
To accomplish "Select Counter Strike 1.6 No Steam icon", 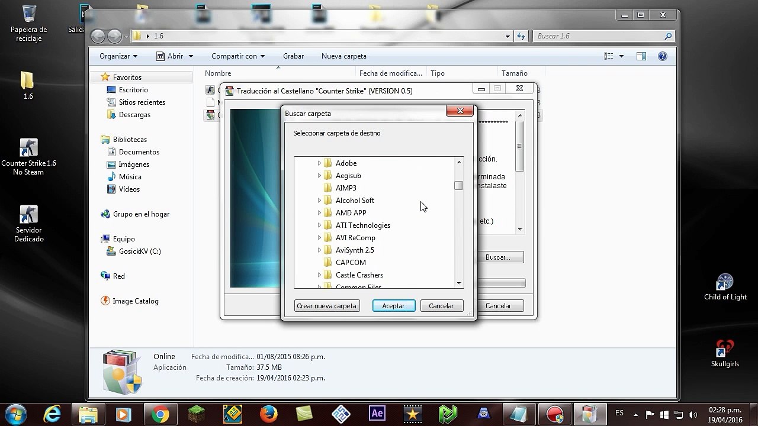I will point(28,157).
